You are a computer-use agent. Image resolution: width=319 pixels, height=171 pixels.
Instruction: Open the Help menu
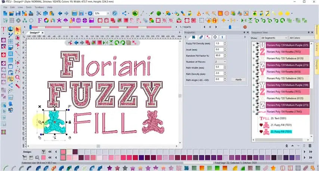coord(50,7)
